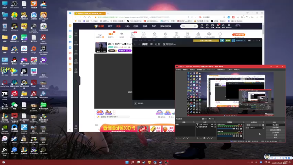Open Douyu user avatar menu
The image size is (293, 165).
238,26
